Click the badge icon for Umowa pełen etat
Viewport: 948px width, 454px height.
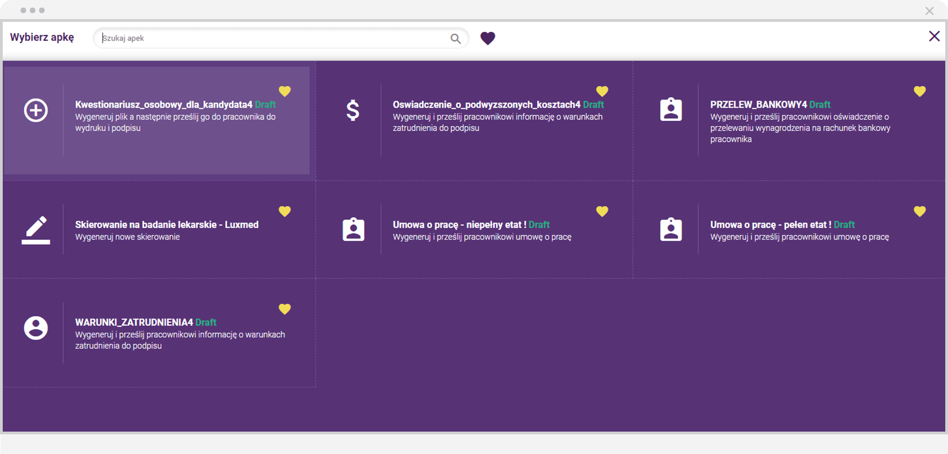(671, 230)
